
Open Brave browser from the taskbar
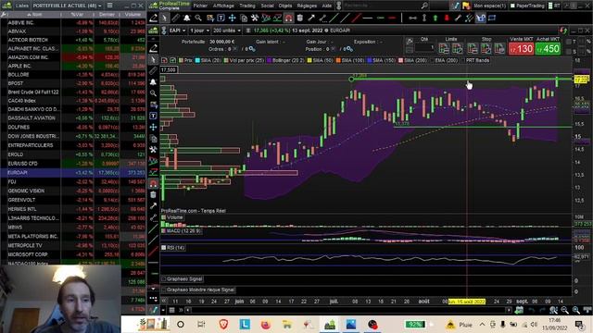point(223,324)
